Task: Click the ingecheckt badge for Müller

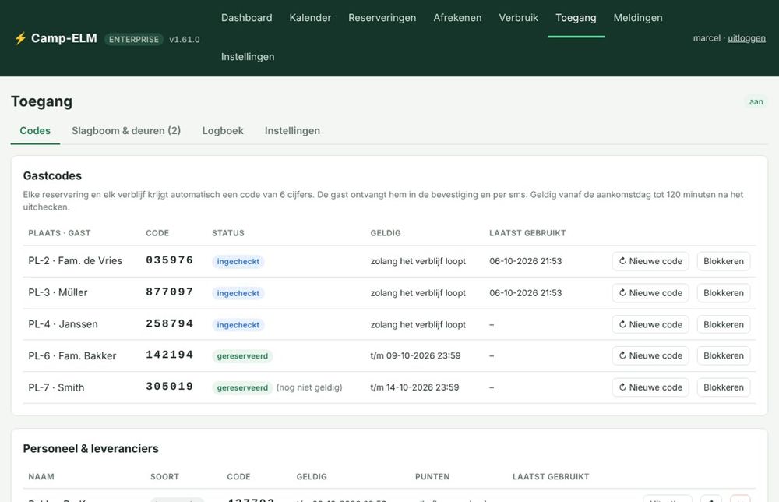Action: (x=238, y=293)
